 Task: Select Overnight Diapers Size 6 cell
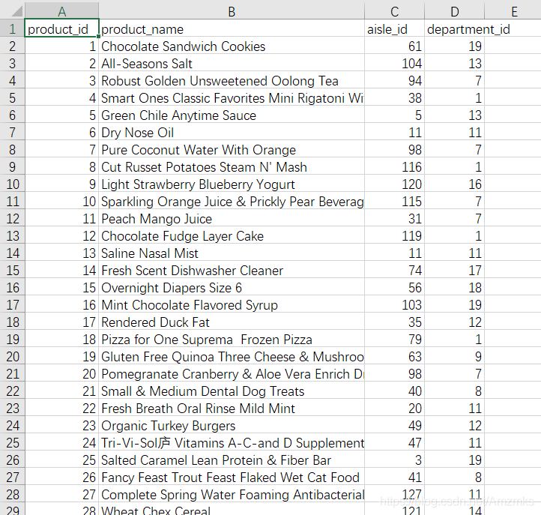232,287
